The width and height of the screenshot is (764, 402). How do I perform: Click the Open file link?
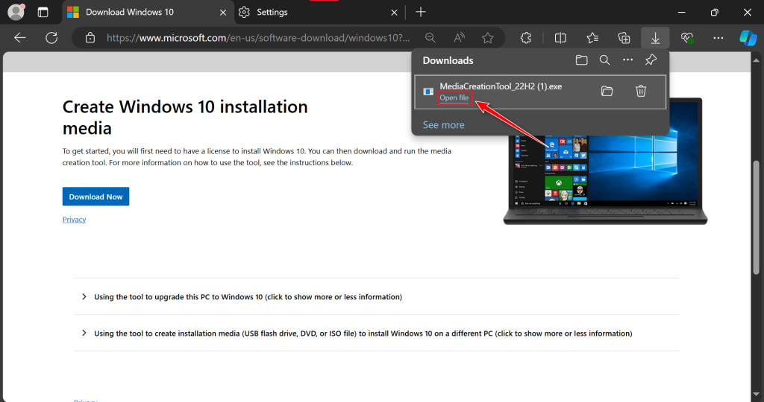(454, 98)
